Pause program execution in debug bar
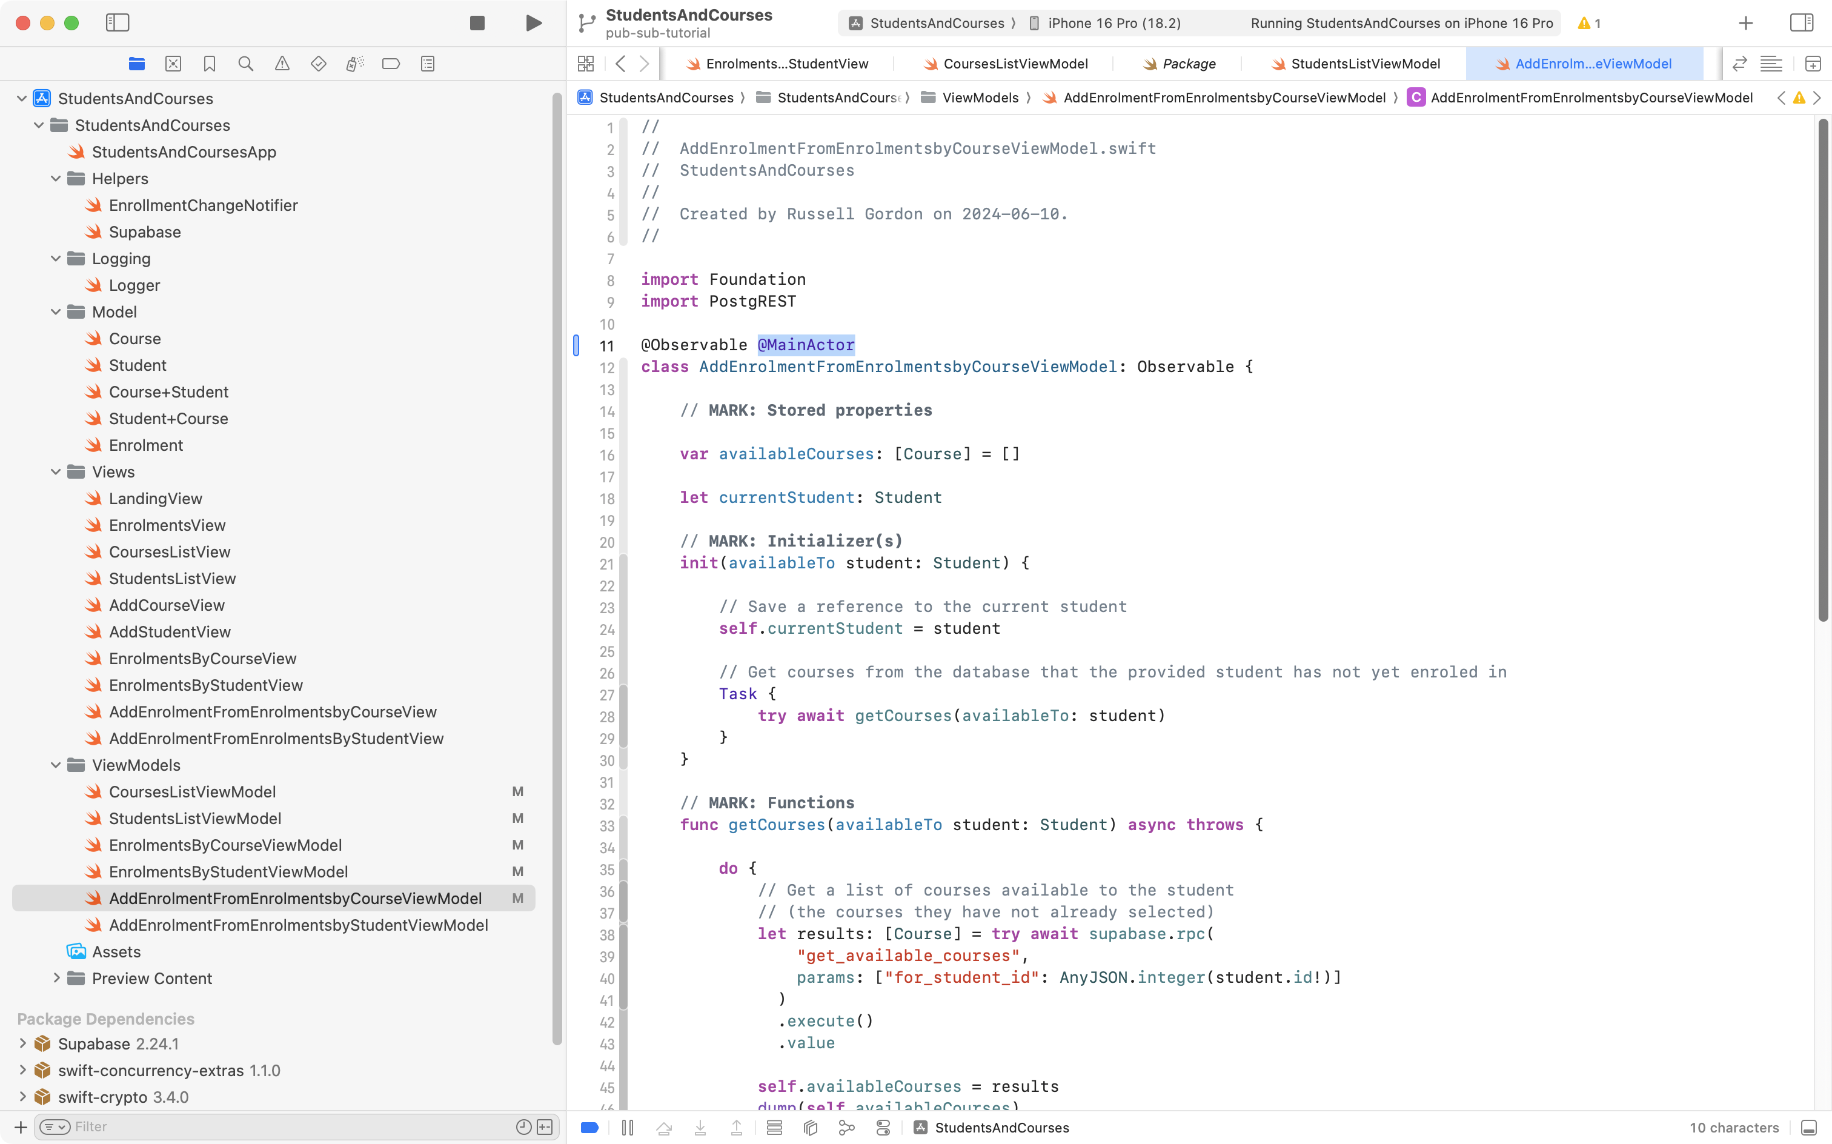This screenshot has height=1144, width=1832. coord(627,1128)
